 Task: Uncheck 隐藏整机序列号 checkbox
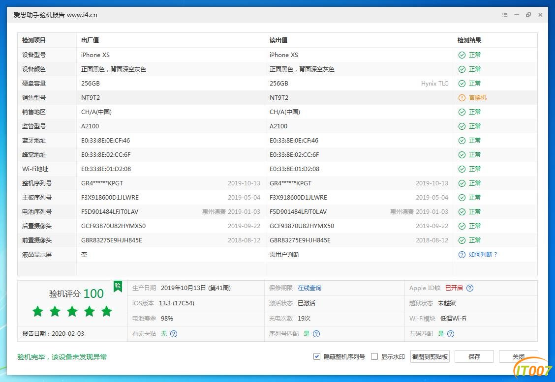coord(317,356)
